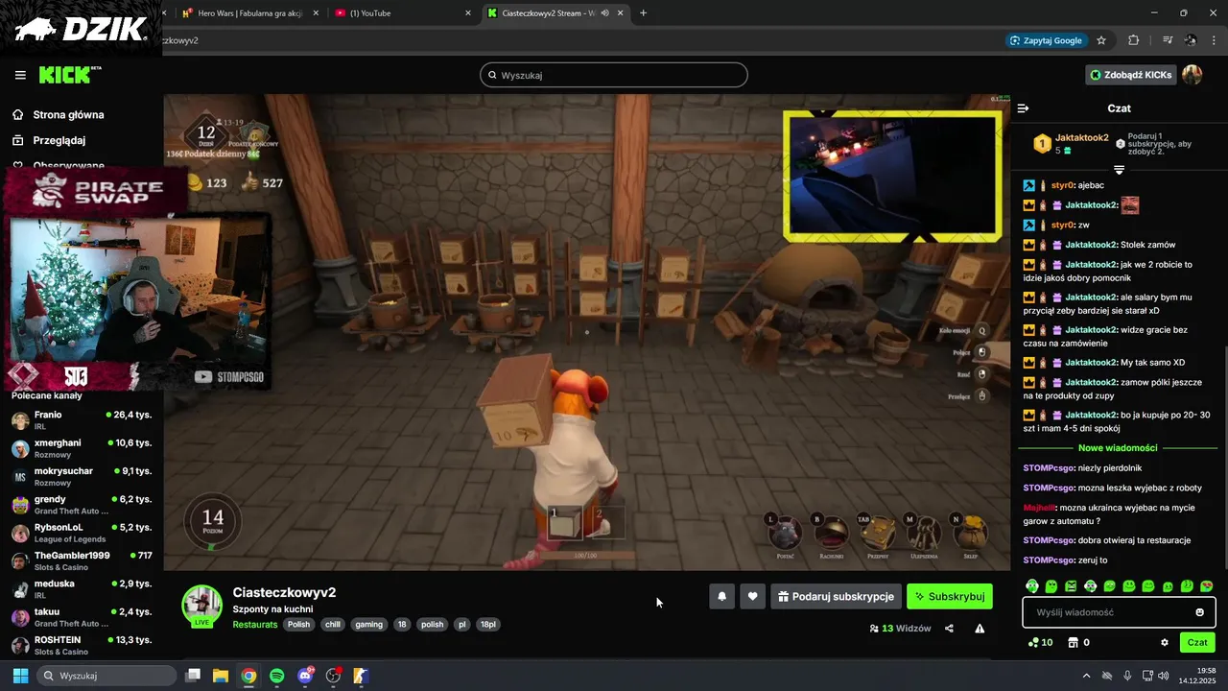
Task: Click the Subskrybuj button
Action: 950,596
